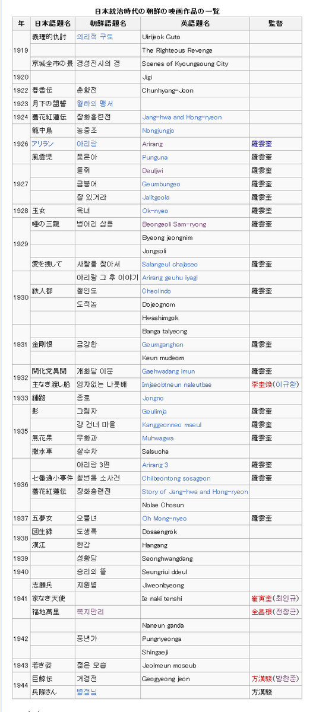The image size is (316, 712).
Task: Select The Righteous Revenge cell
Action: 195,50
